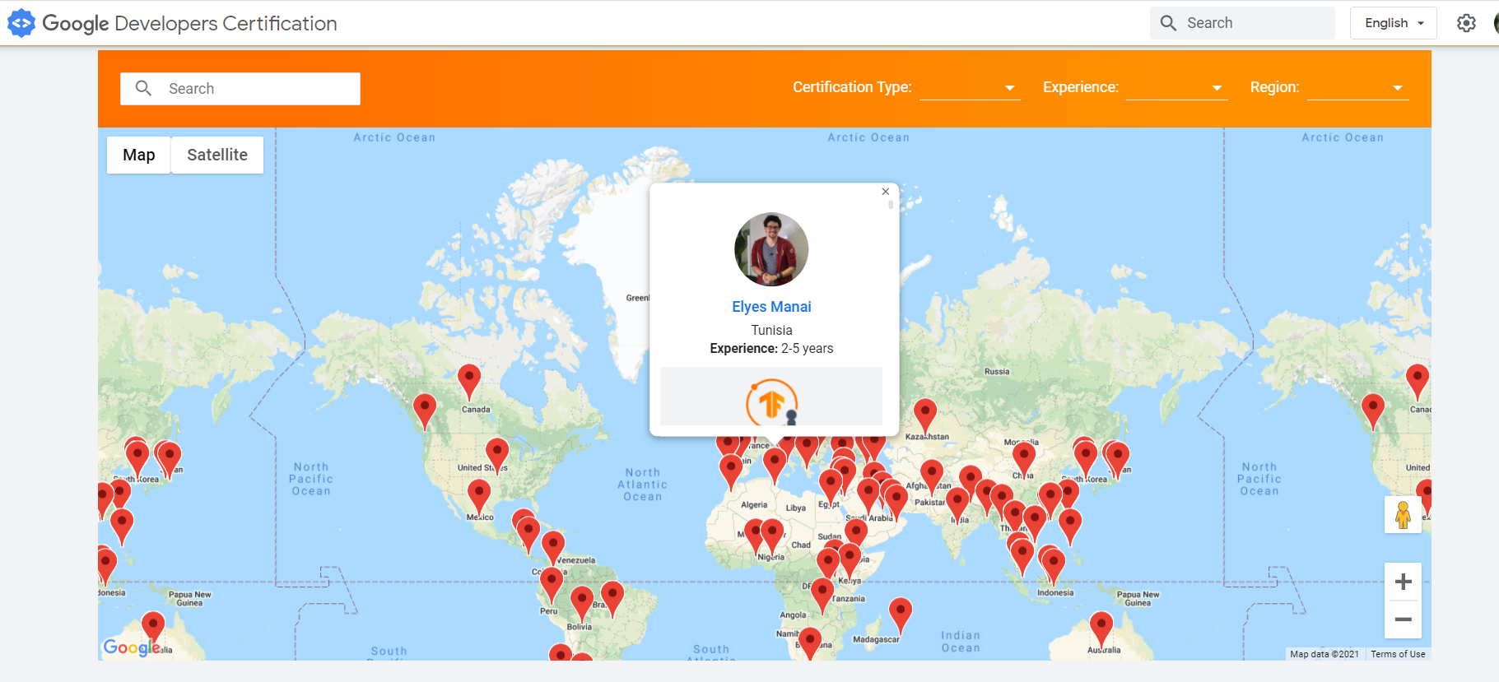Open the Terms of Use link
The height and width of the screenshot is (682, 1499).
click(1398, 654)
